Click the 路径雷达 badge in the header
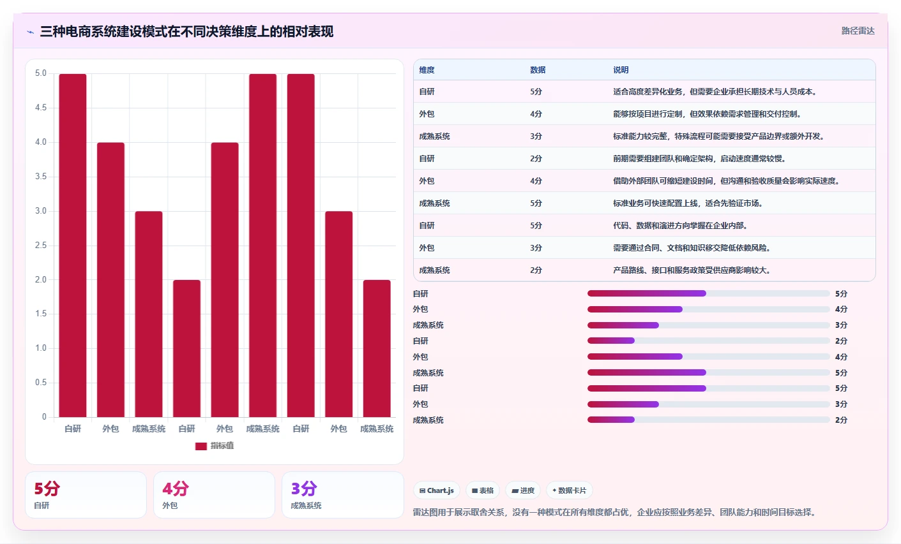This screenshot has height=544, width=901. pyautogui.click(x=858, y=31)
